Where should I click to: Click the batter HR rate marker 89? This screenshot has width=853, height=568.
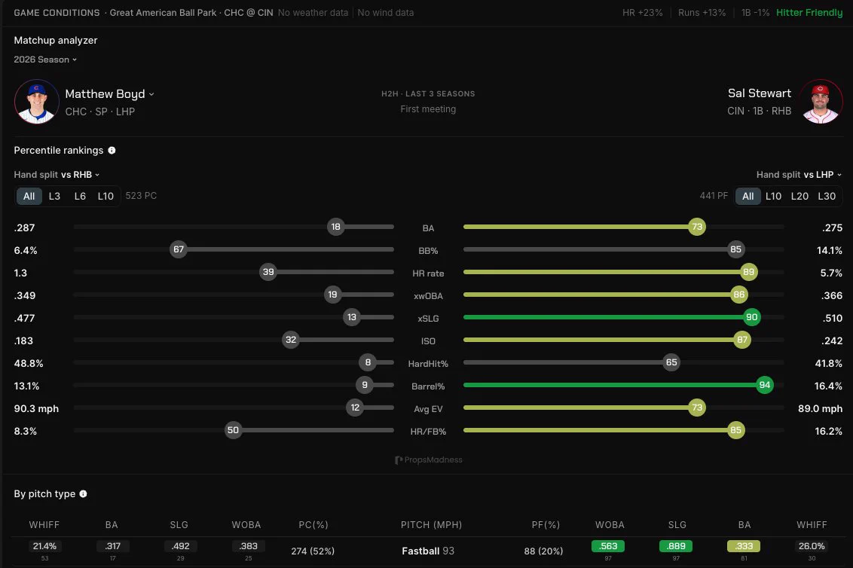tap(748, 272)
